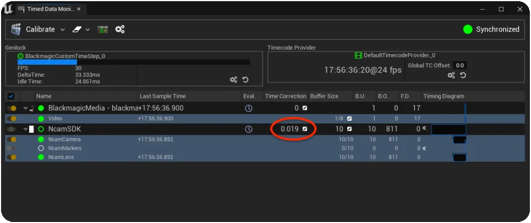Click the green Synchronized status indicator
This screenshot has height=223, width=531.
coord(468,30)
